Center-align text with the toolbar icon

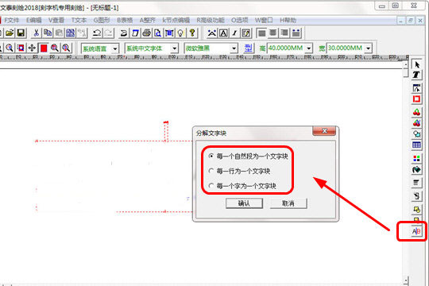272,33
